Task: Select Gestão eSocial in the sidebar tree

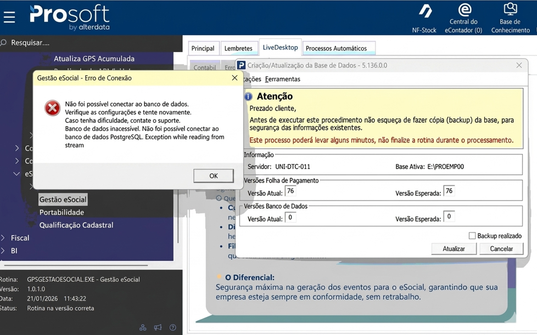Action: click(x=63, y=200)
